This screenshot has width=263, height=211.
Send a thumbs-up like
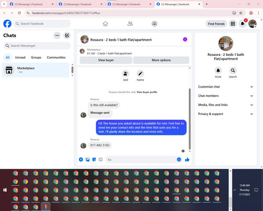point(187,159)
